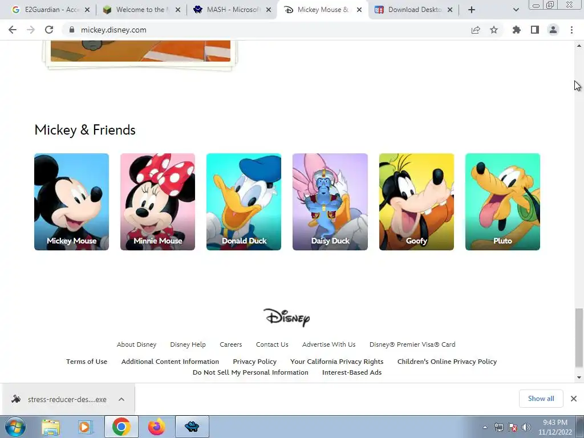Open the network tray icon
584x438 pixels.
point(498,427)
